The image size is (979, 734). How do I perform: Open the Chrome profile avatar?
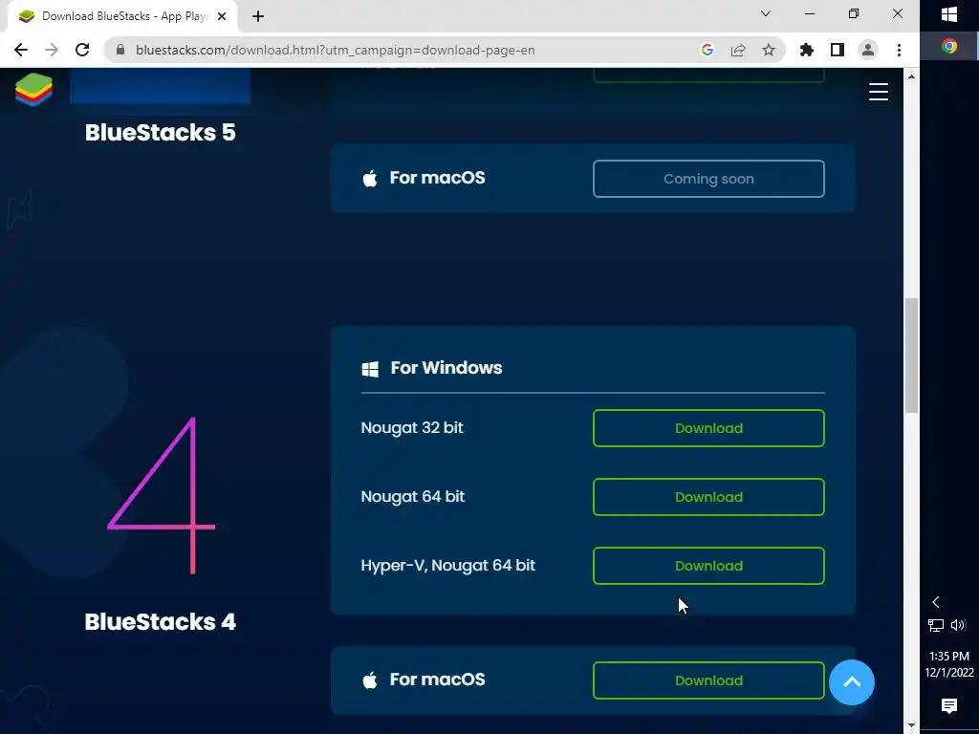point(868,50)
